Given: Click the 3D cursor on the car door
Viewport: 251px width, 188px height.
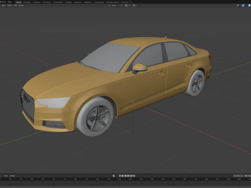Looking at the screenshot, I should point(132,101).
